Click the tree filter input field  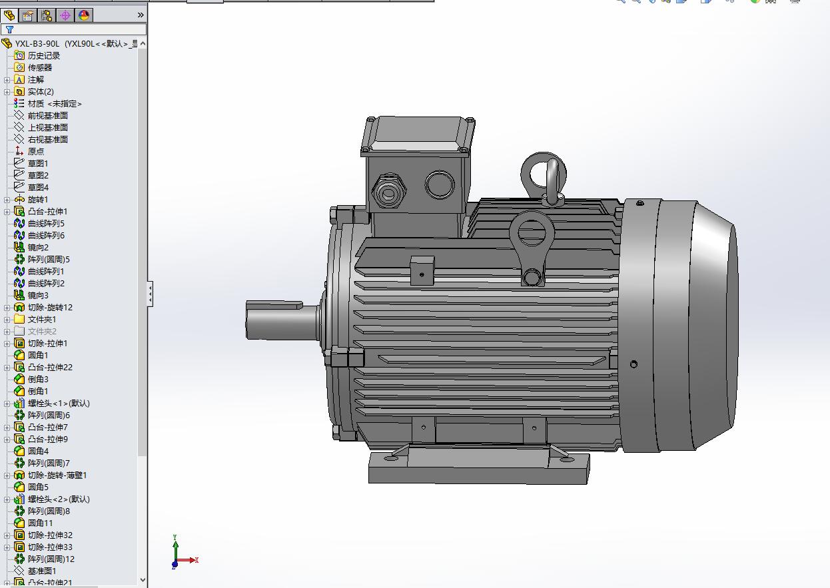(x=73, y=29)
